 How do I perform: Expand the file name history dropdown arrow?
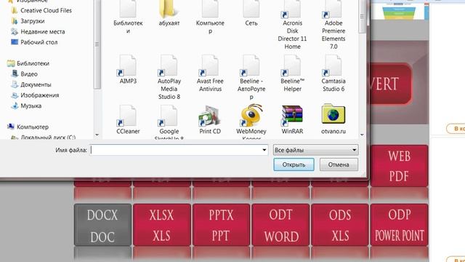[x=264, y=150]
